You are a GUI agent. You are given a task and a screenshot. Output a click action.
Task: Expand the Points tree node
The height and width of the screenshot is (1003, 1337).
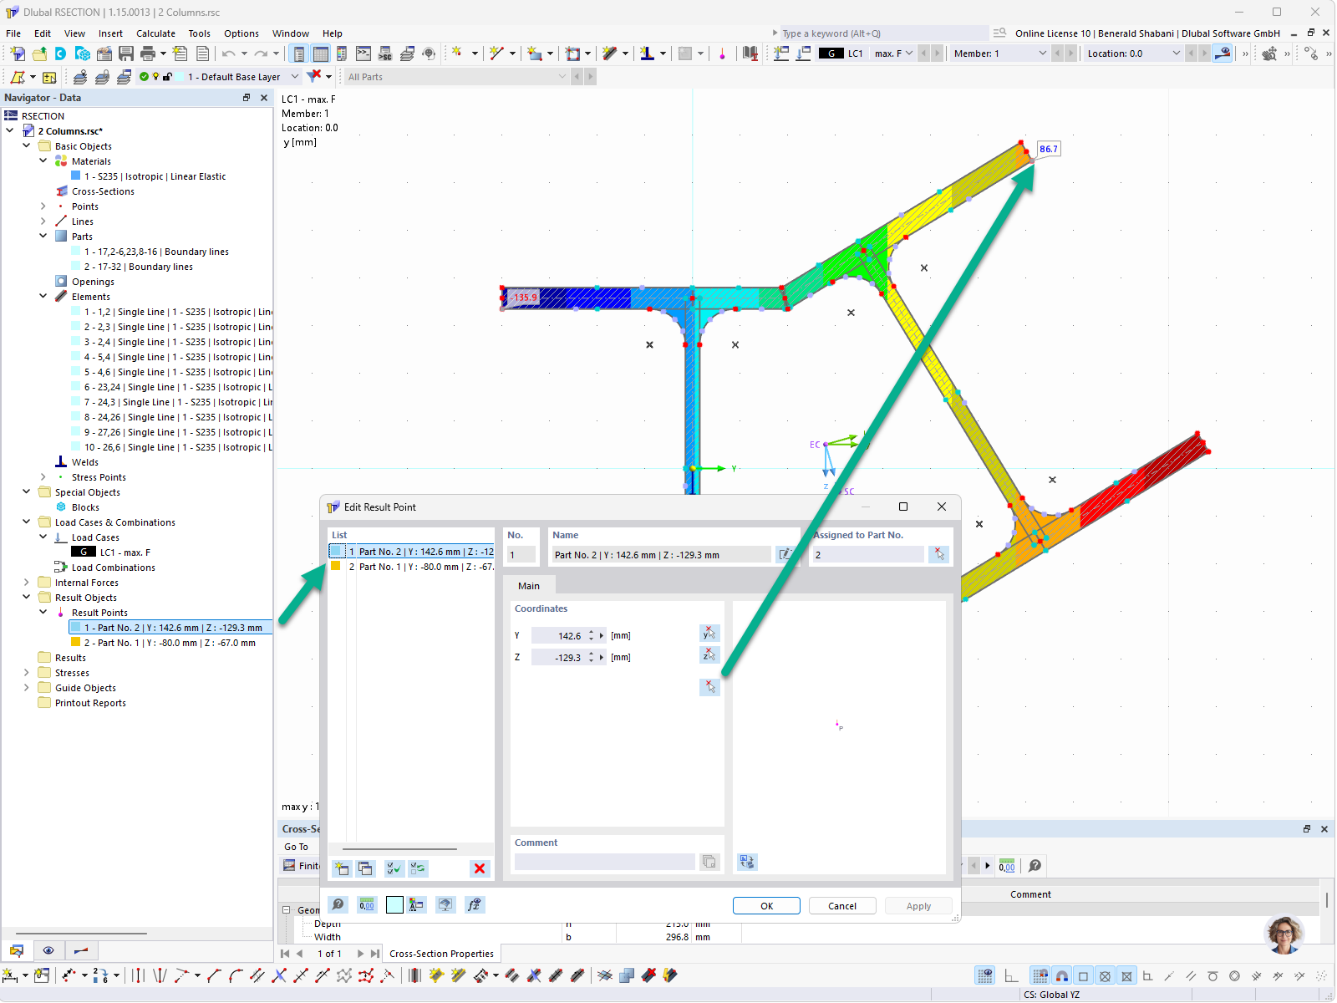(x=43, y=206)
